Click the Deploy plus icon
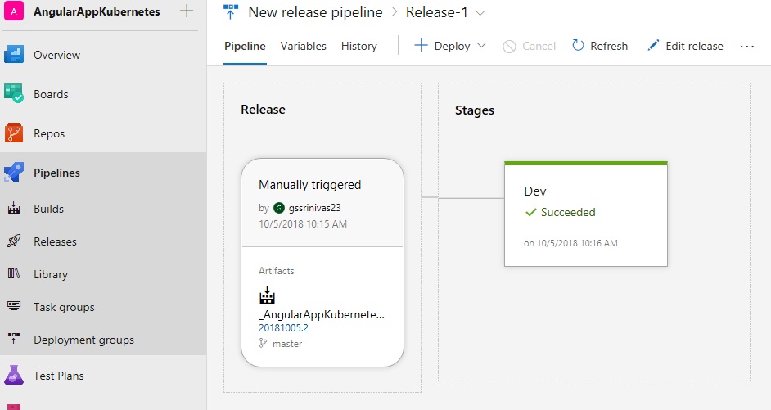This screenshot has width=771, height=410. pos(421,46)
